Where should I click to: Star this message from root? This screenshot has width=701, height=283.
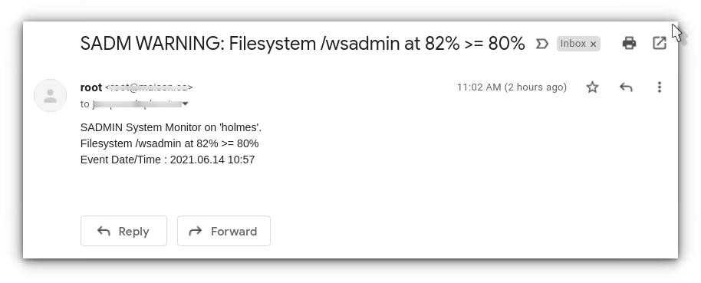(592, 87)
